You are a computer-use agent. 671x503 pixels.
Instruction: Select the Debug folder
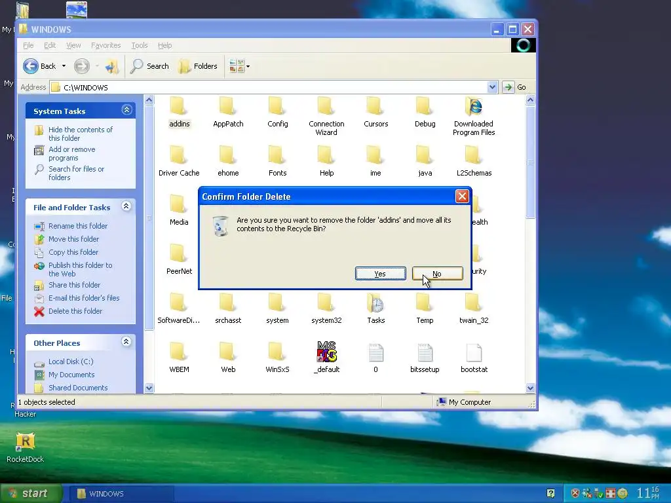(x=425, y=112)
